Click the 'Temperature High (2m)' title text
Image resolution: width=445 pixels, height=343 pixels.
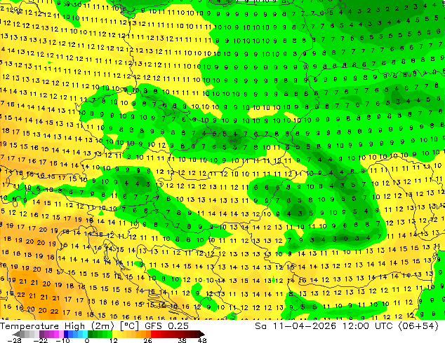click(x=57, y=326)
